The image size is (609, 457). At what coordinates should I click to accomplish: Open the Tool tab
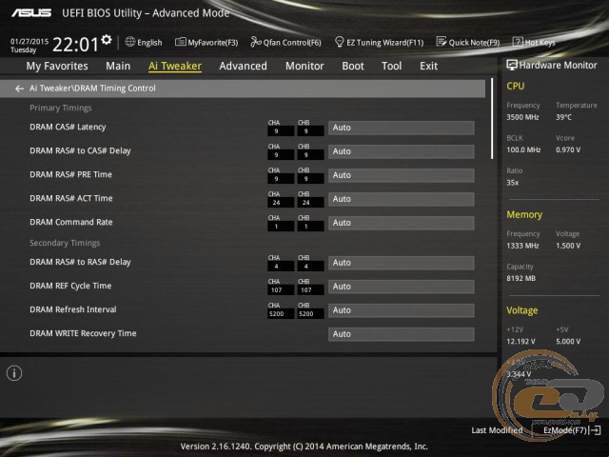[391, 66]
